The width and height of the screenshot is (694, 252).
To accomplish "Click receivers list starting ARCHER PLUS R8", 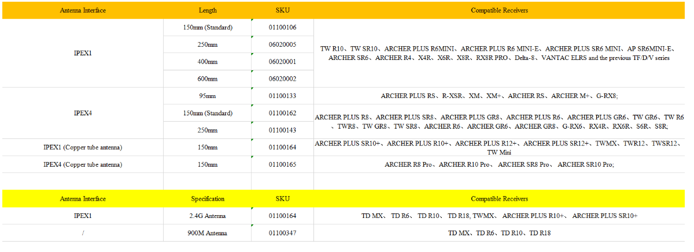I will pos(499,122).
